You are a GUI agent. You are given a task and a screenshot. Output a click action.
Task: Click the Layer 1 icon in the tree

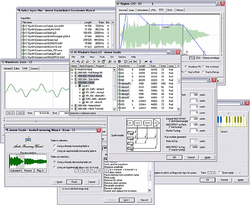pyautogui.click(x=80, y=86)
